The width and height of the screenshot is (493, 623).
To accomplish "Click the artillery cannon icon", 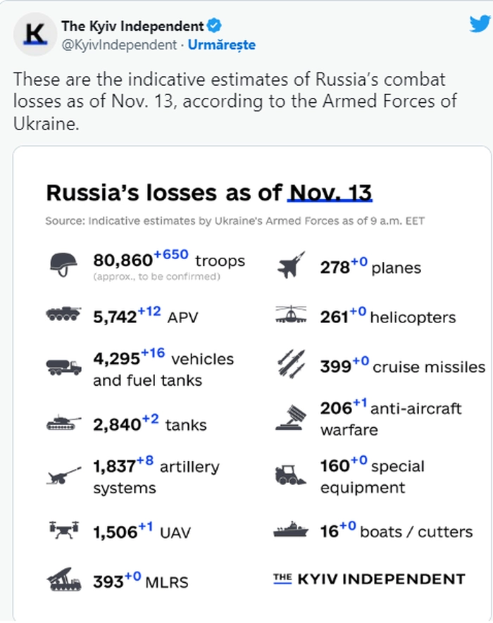I will pos(63,476).
